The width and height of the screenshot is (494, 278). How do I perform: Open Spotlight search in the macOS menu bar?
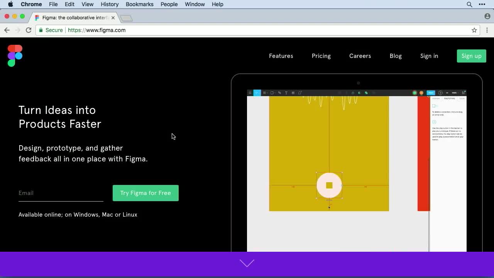469,4
